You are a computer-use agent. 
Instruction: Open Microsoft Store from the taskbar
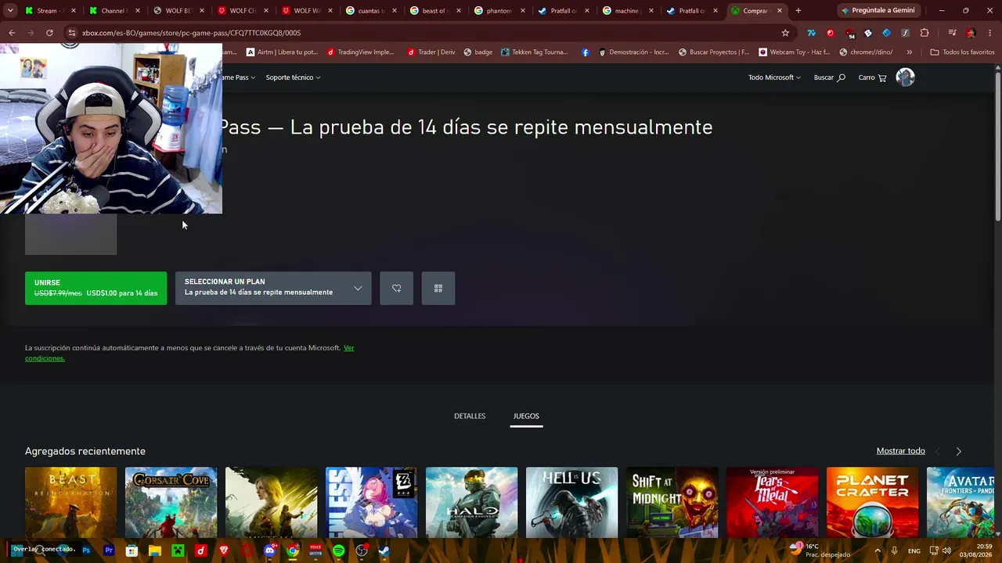point(132,550)
